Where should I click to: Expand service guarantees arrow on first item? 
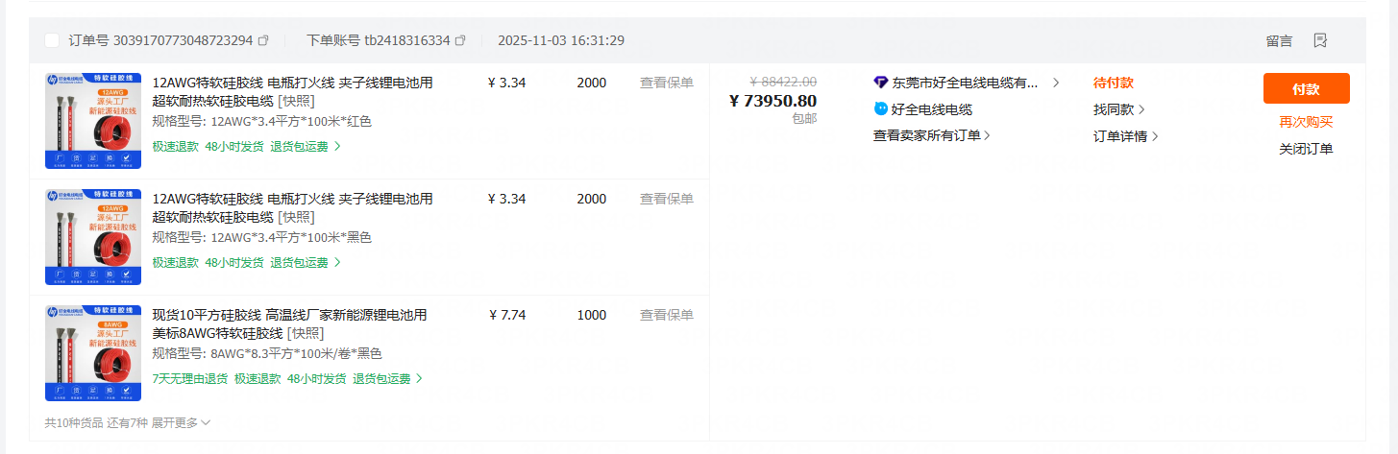point(337,147)
